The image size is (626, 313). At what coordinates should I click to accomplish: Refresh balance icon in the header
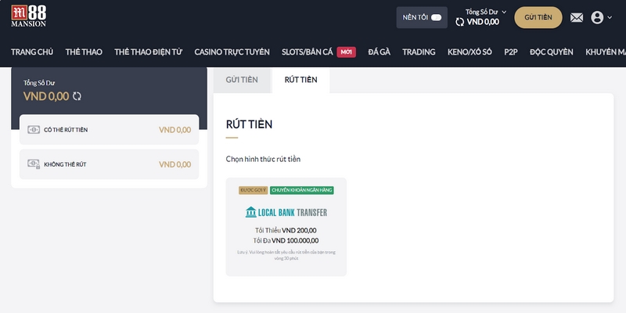(x=459, y=22)
